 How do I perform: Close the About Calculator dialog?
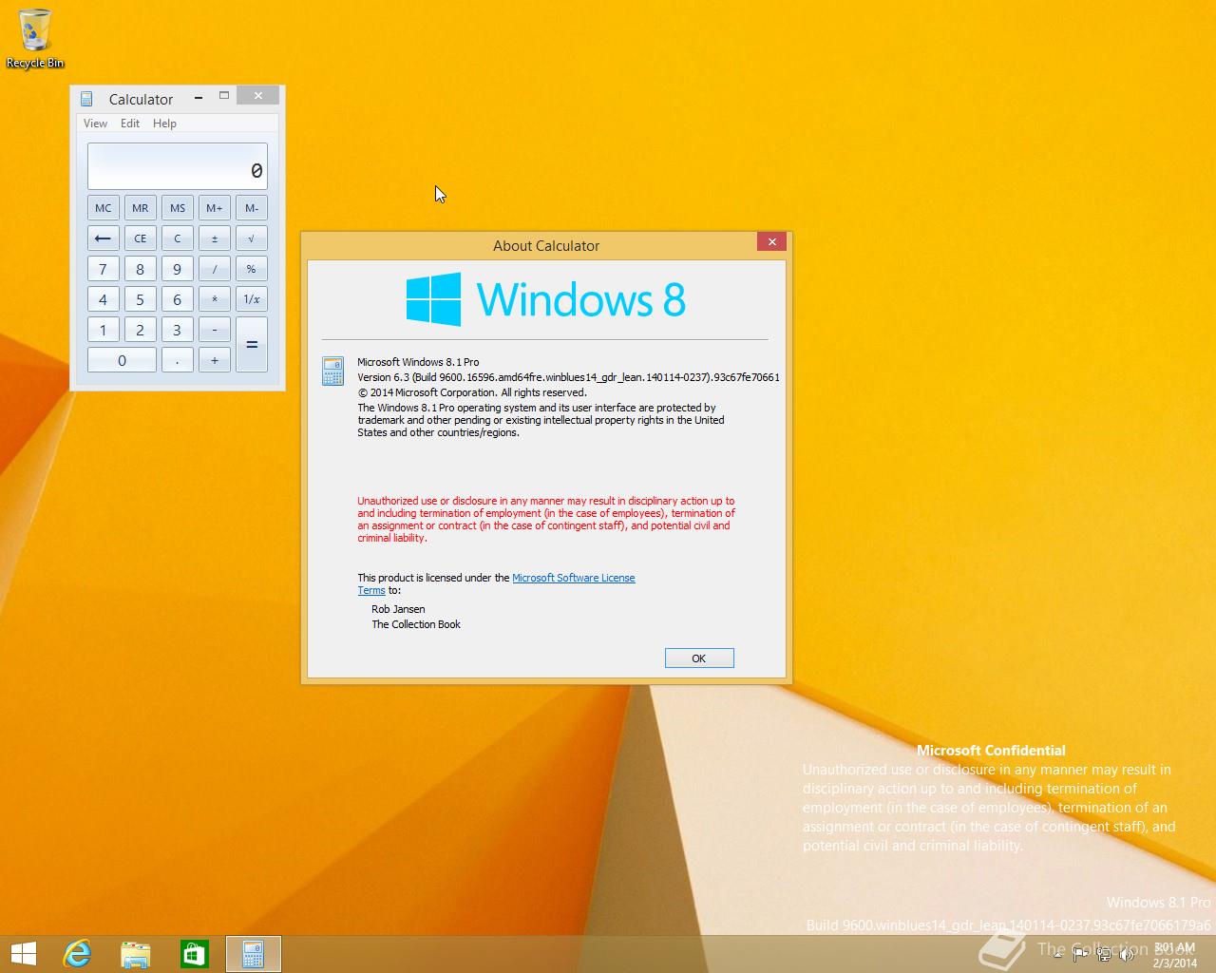772,242
